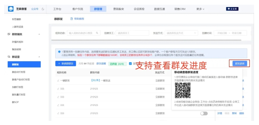Click the 企业版 badge in the top bar
259x125 pixels.
coord(232,9)
